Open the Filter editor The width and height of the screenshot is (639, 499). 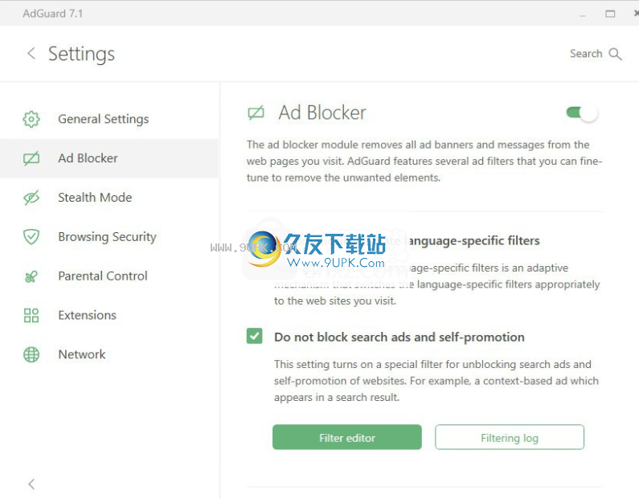(347, 437)
